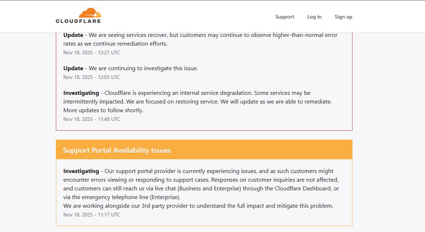Click the Update label about continuing to investigate
Screen dimensions: 425x232
point(73,68)
